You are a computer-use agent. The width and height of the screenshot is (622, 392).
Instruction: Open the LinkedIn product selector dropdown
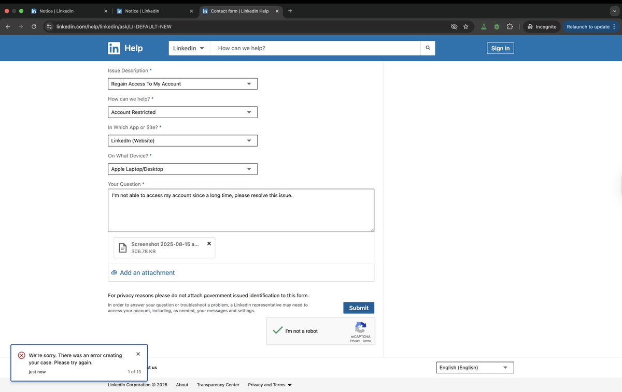pyautogui.click(x=189, y=48)
